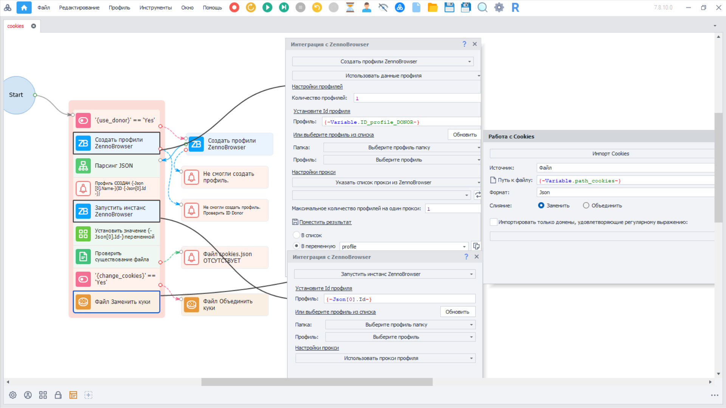Click the horizontal scrollbar thumb

[317, 382]
